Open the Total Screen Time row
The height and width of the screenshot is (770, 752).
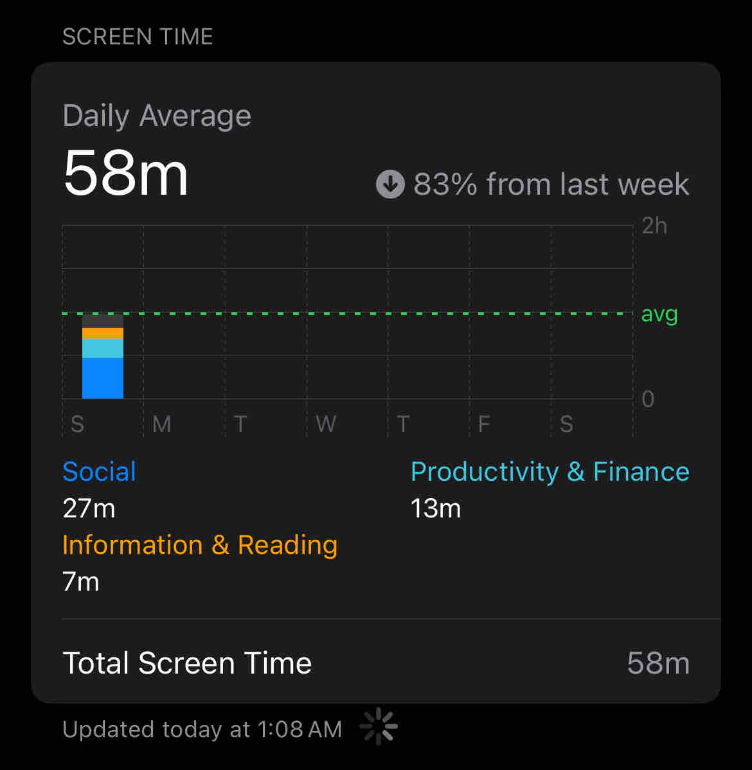tap(375, 663)
